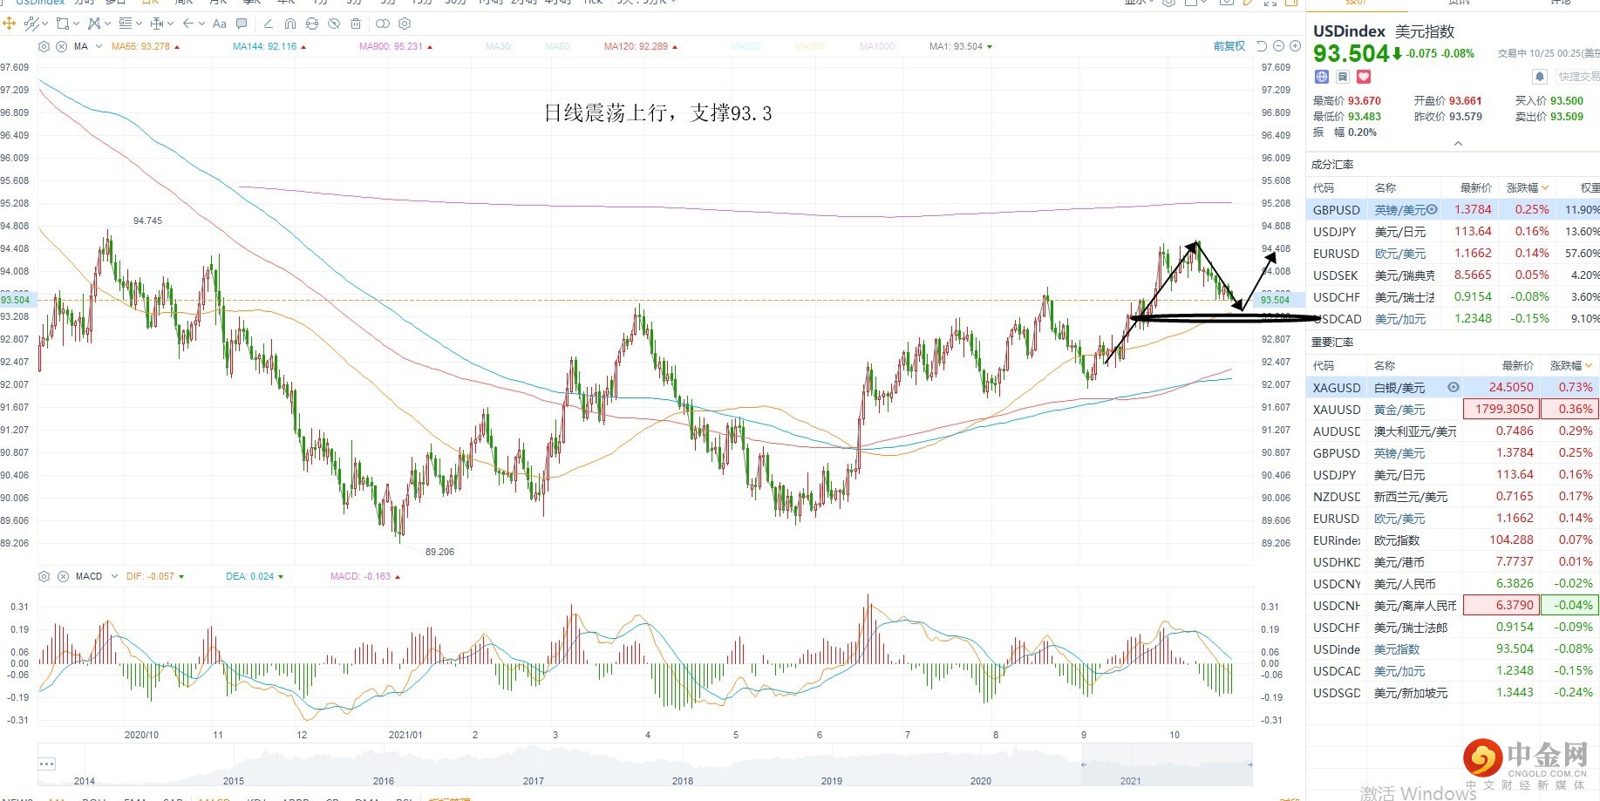Toggle the faded MA30 line on

[x=499, y=46]
